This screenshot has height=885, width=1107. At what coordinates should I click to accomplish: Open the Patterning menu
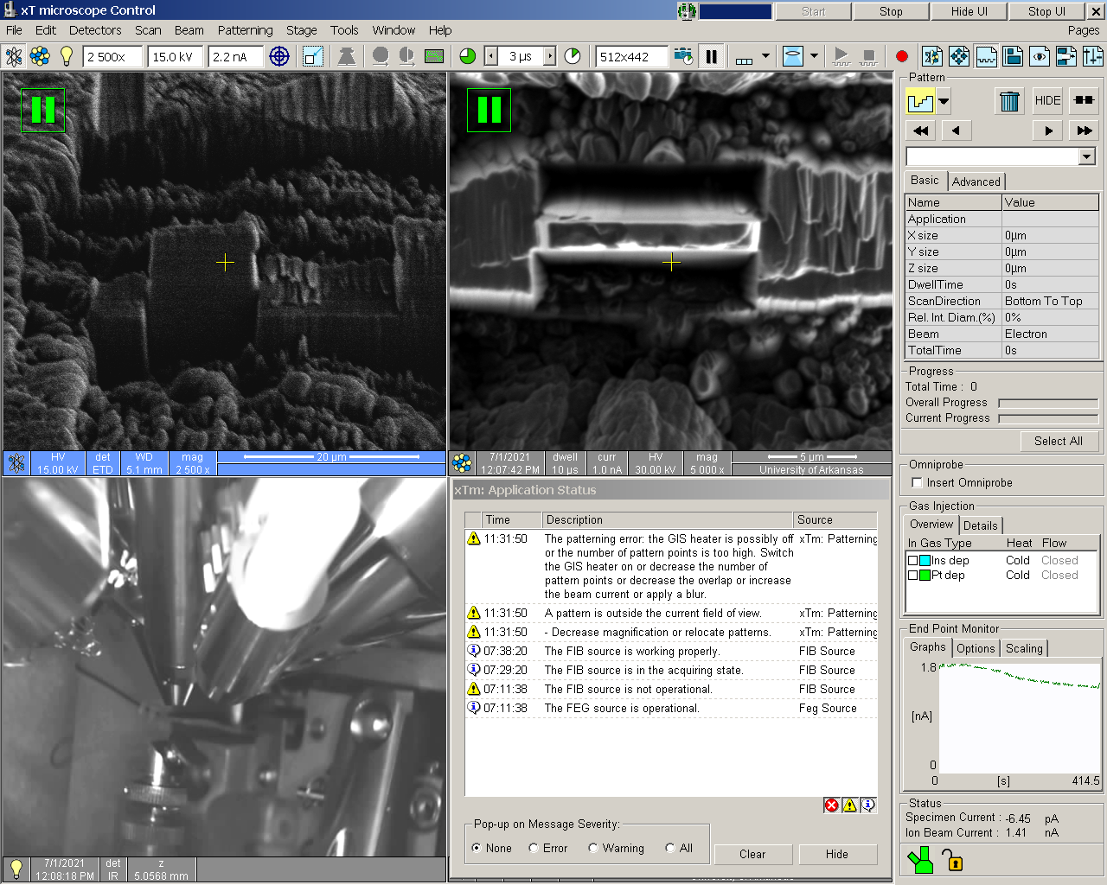pyautogui.click(x=245, y=30)
